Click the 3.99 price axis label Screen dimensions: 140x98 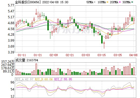[x=11, y=41]
